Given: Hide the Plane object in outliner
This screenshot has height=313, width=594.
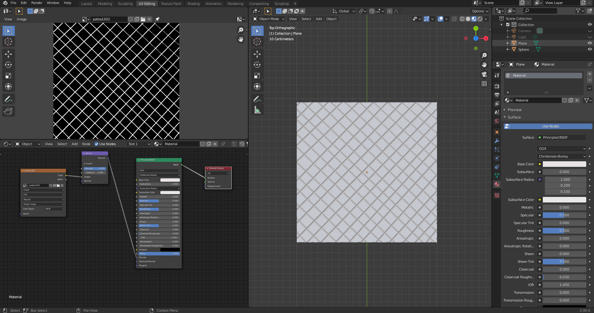Looking at the screenshot, I should 590,43.
